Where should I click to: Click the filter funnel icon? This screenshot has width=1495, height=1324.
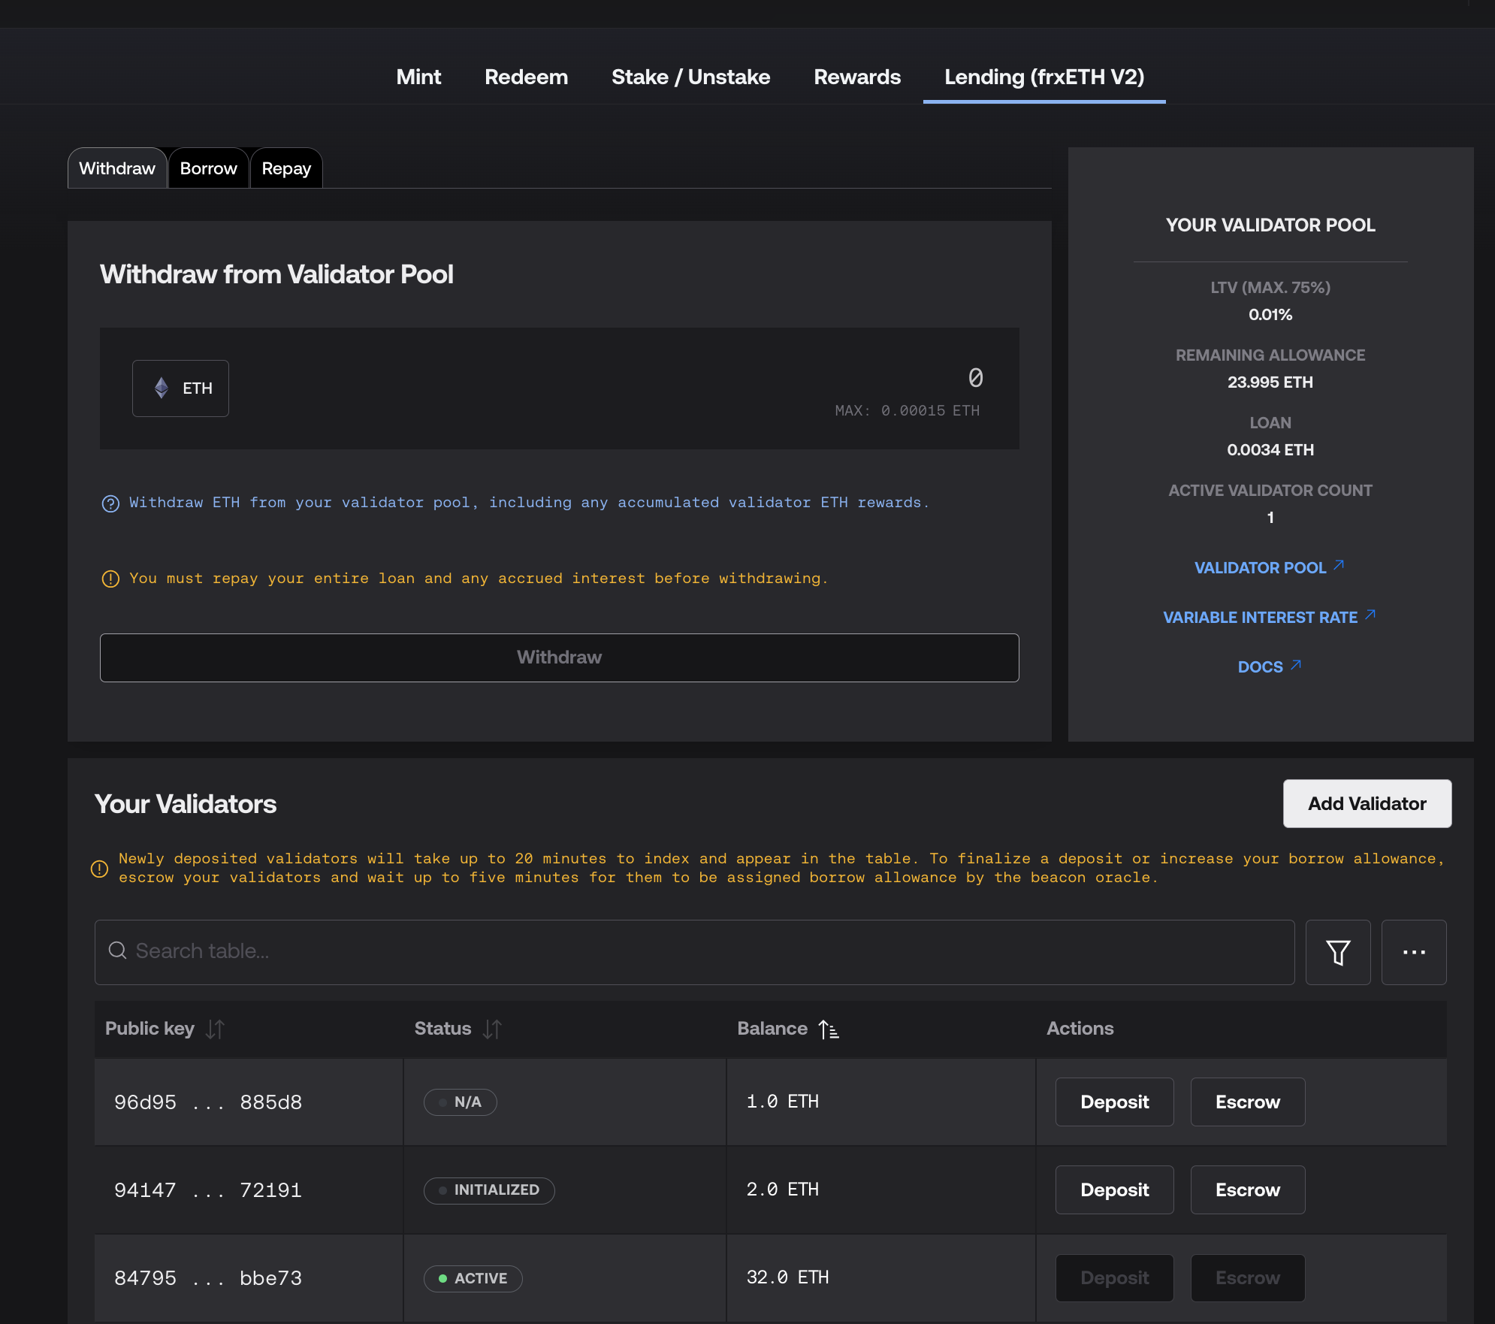[x=1337, y=952]
